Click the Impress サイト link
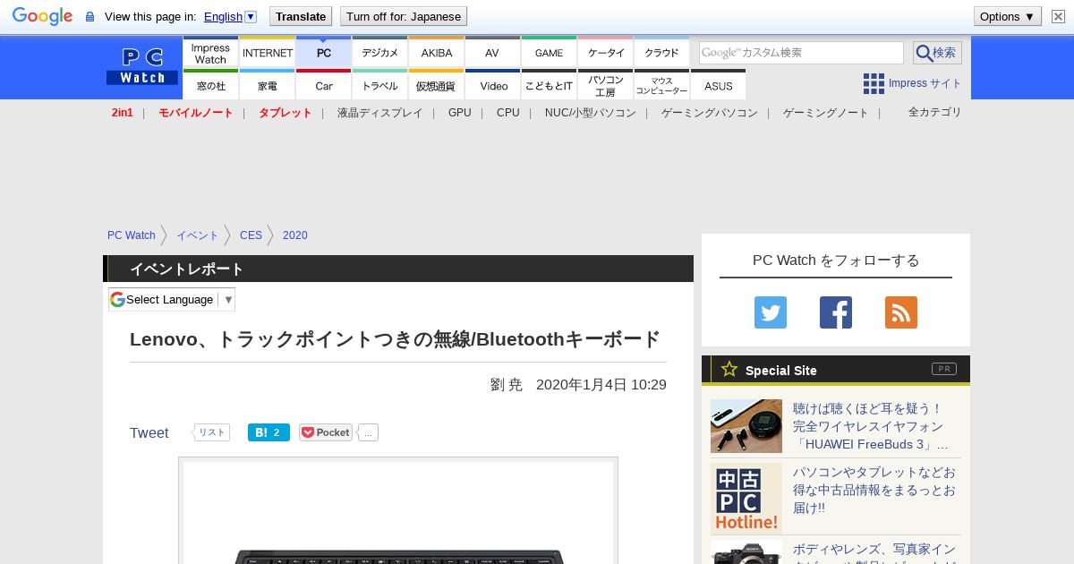 [925, 83]
